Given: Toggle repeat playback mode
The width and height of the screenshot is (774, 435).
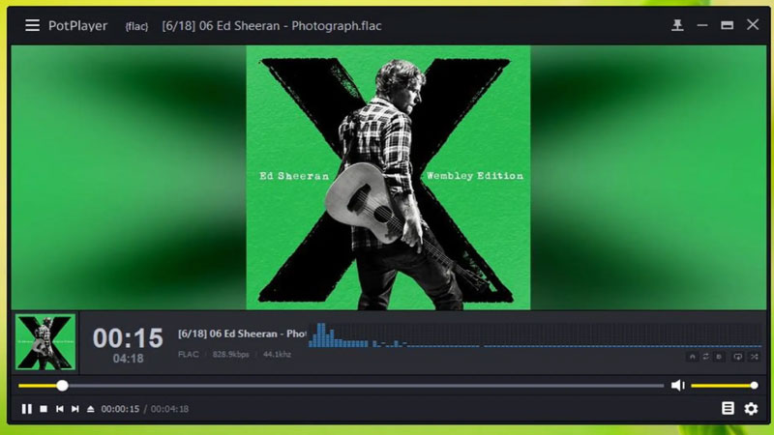Looking at the screenshot, I should 706,357.
